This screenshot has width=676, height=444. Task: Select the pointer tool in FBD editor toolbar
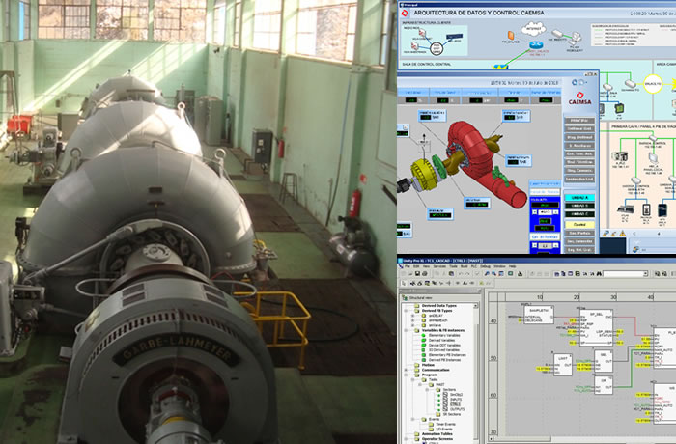tap(404, 283)
